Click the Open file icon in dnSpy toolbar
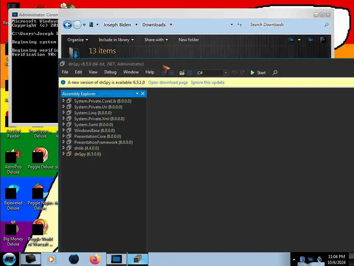The image size is (354, 266). point(182,73)
